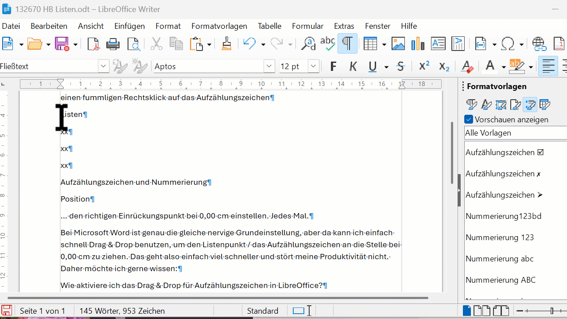This screenshot has width=567, height=319.
Task: Open the font name dropdown showing Aptos
Action: 269,66
